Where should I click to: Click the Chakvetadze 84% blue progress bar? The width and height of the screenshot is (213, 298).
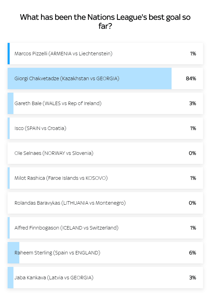90,78
